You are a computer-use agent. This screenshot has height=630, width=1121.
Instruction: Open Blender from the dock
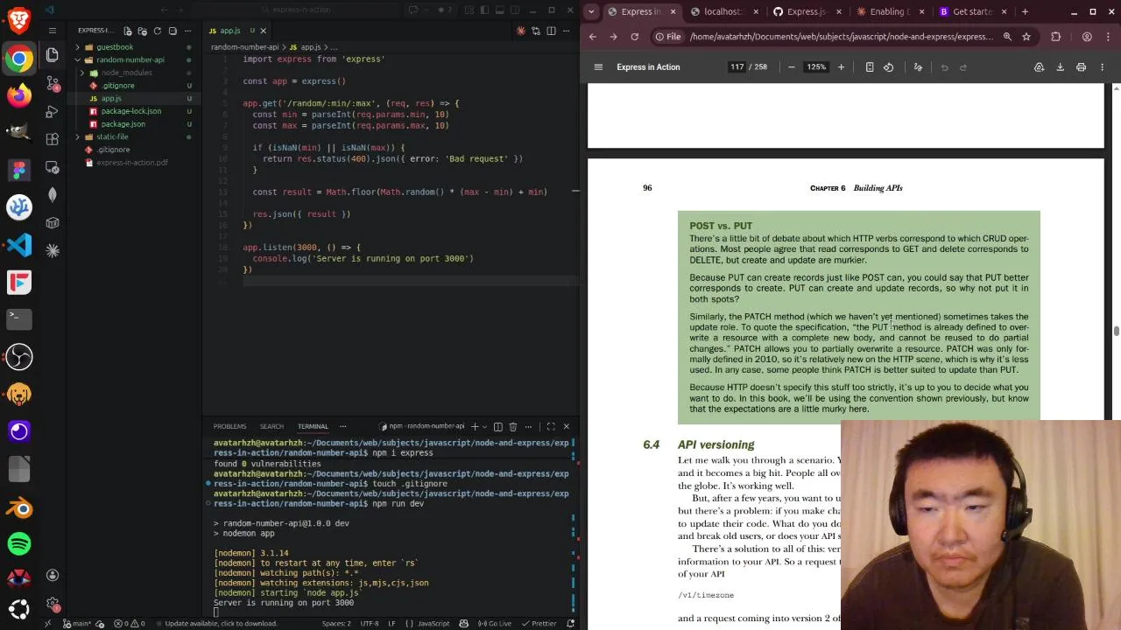click(19, 507)
